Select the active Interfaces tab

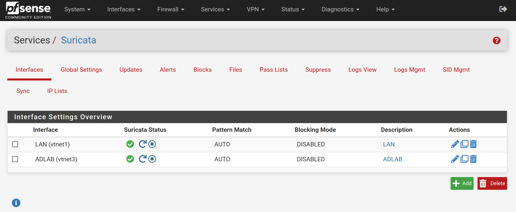[x=29, y=70]
